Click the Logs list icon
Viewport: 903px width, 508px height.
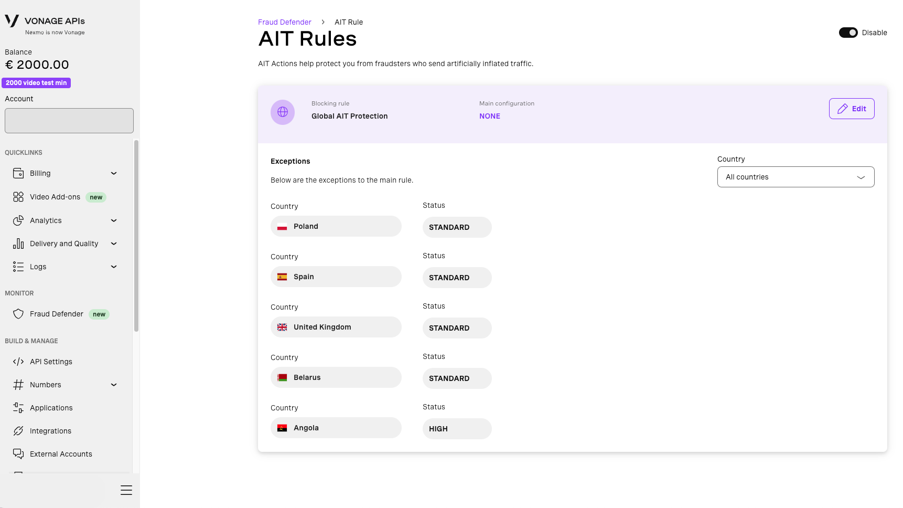click(18, 267)
